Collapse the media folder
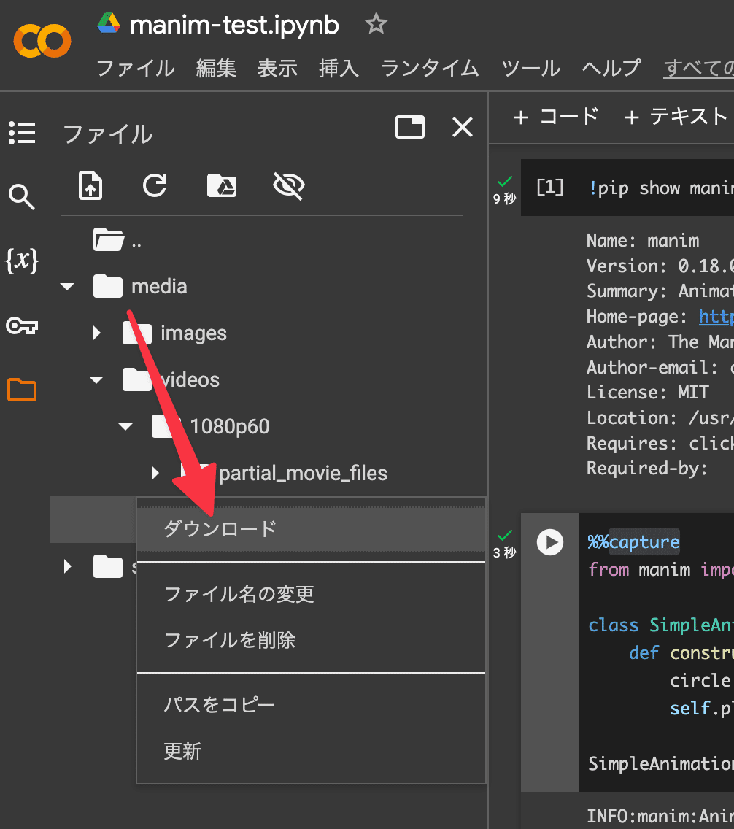The height and width of the screenshot is (829, 734). (x=68, y=287)
